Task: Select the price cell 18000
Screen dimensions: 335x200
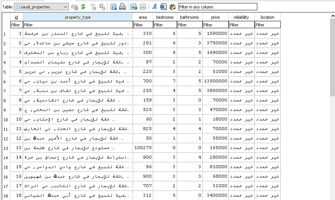Action: coord(216,119)
